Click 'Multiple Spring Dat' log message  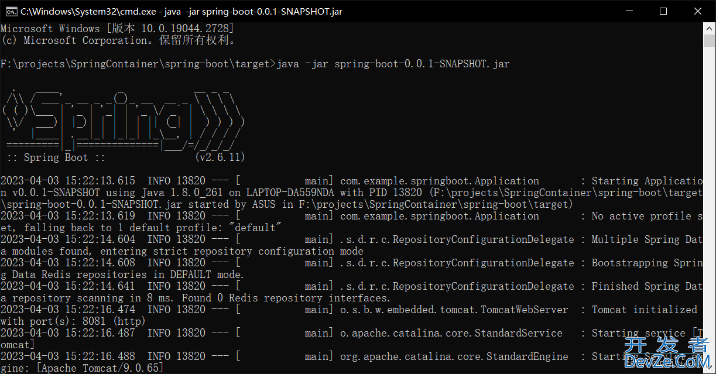[x=647, y=239]
